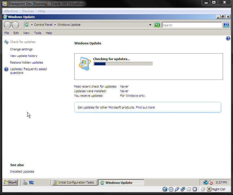This screenshot has height=195, width=233.
Task: Click in the Search input field
Action: 192,25
